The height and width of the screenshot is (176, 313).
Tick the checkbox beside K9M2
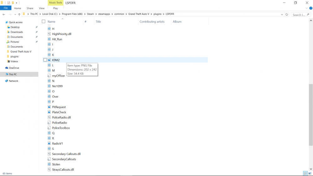click(45, 60)
